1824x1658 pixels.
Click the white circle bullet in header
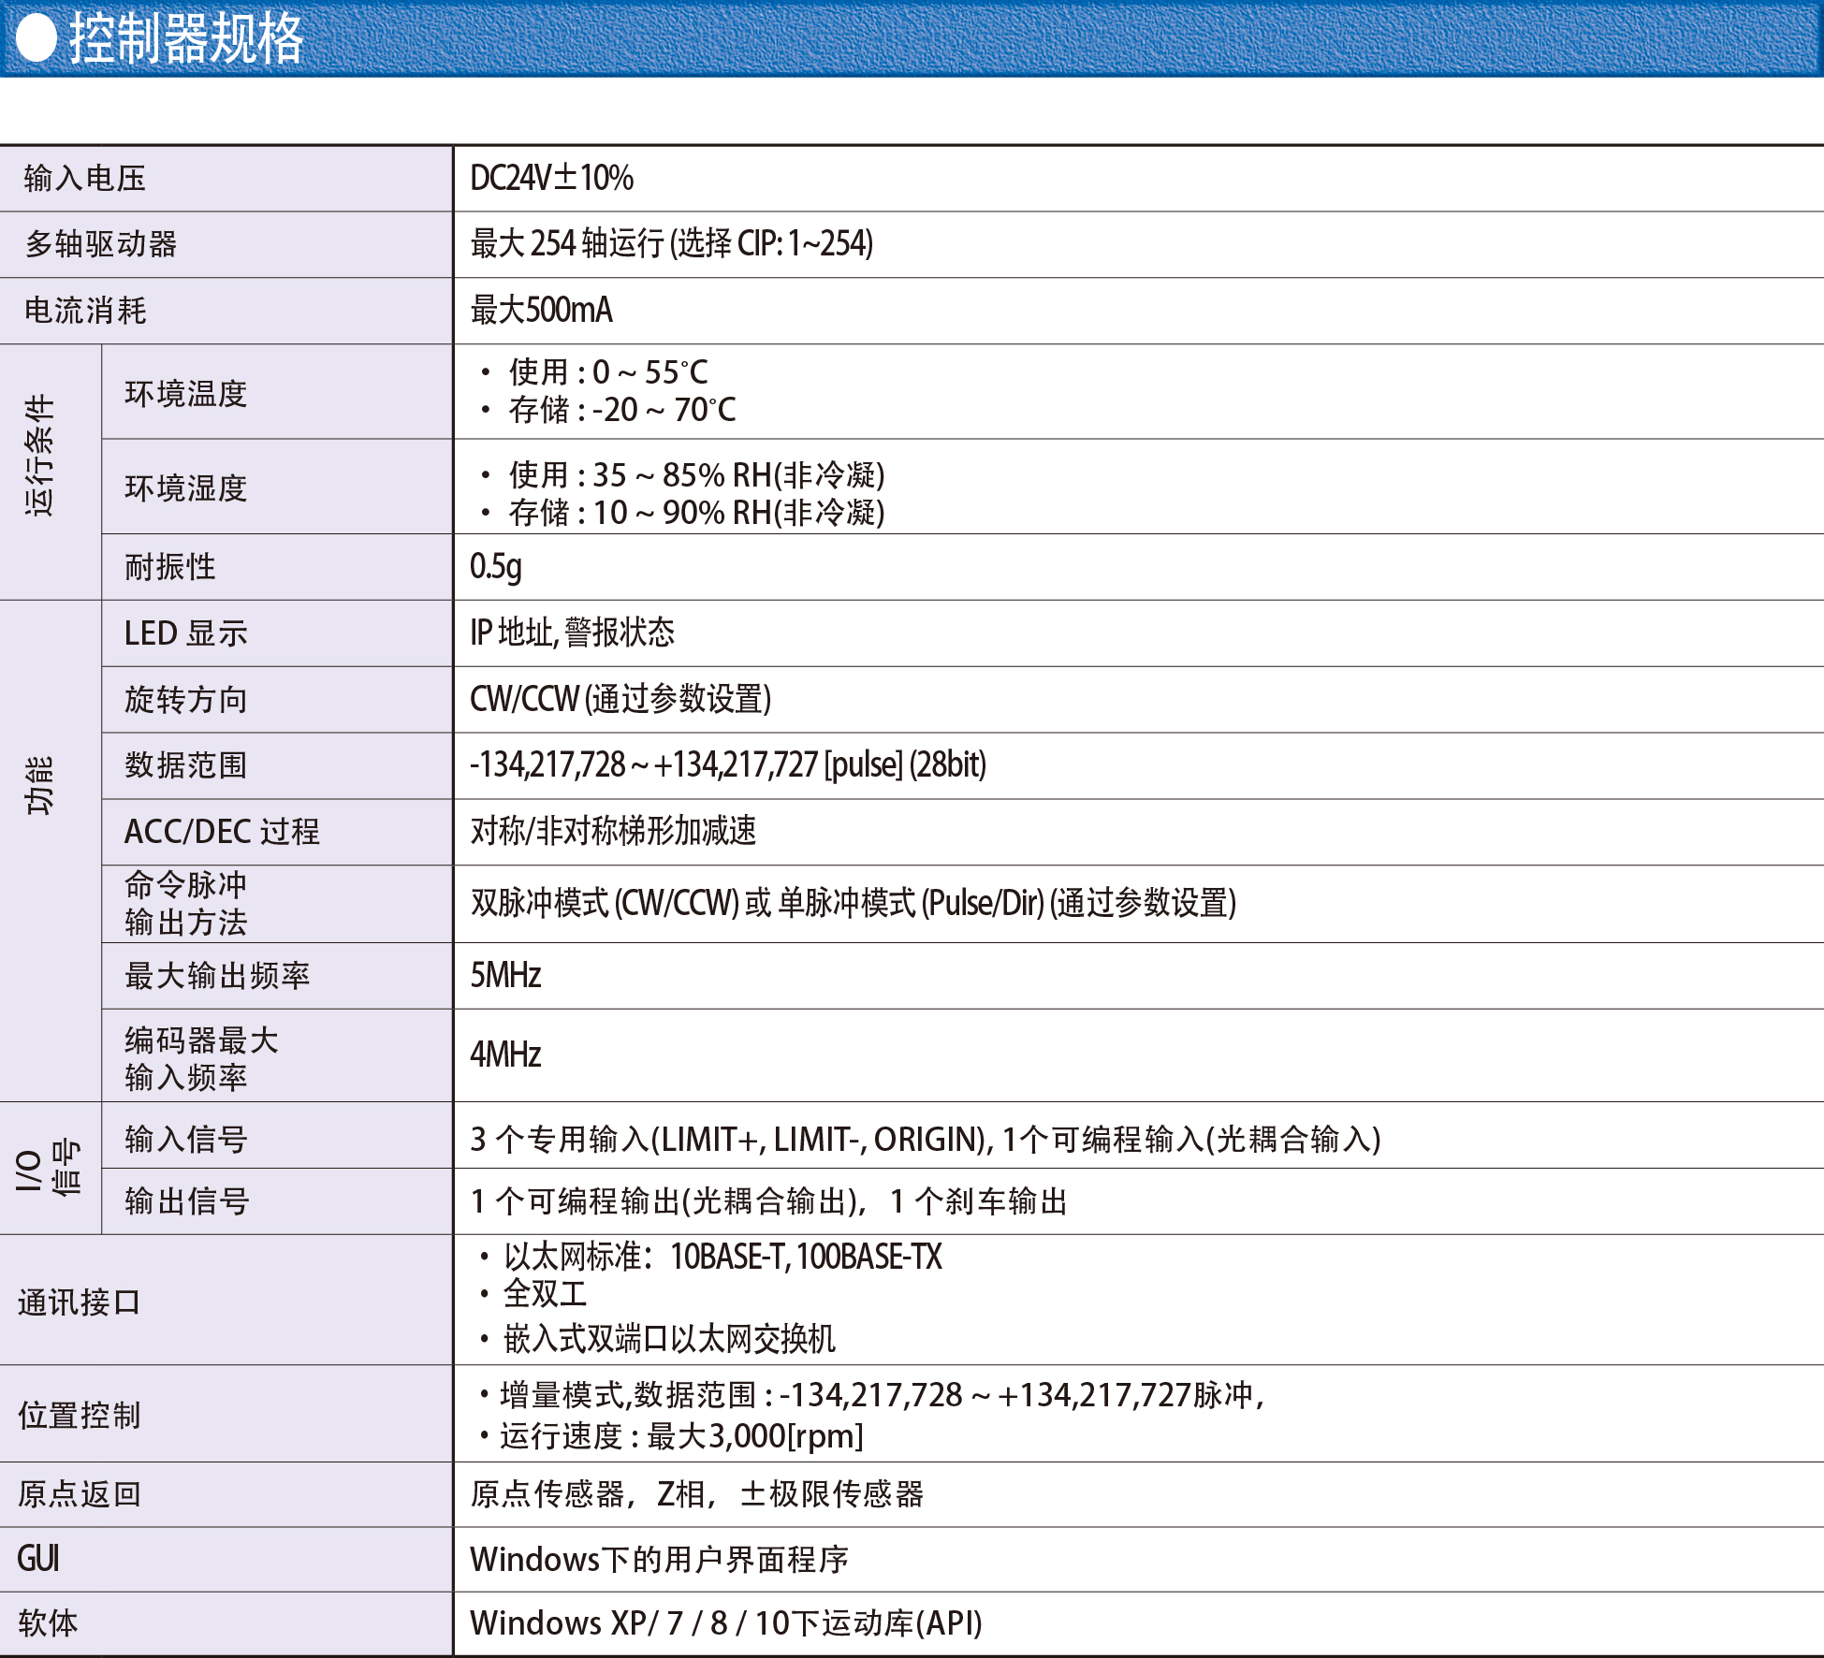point(37,39)
